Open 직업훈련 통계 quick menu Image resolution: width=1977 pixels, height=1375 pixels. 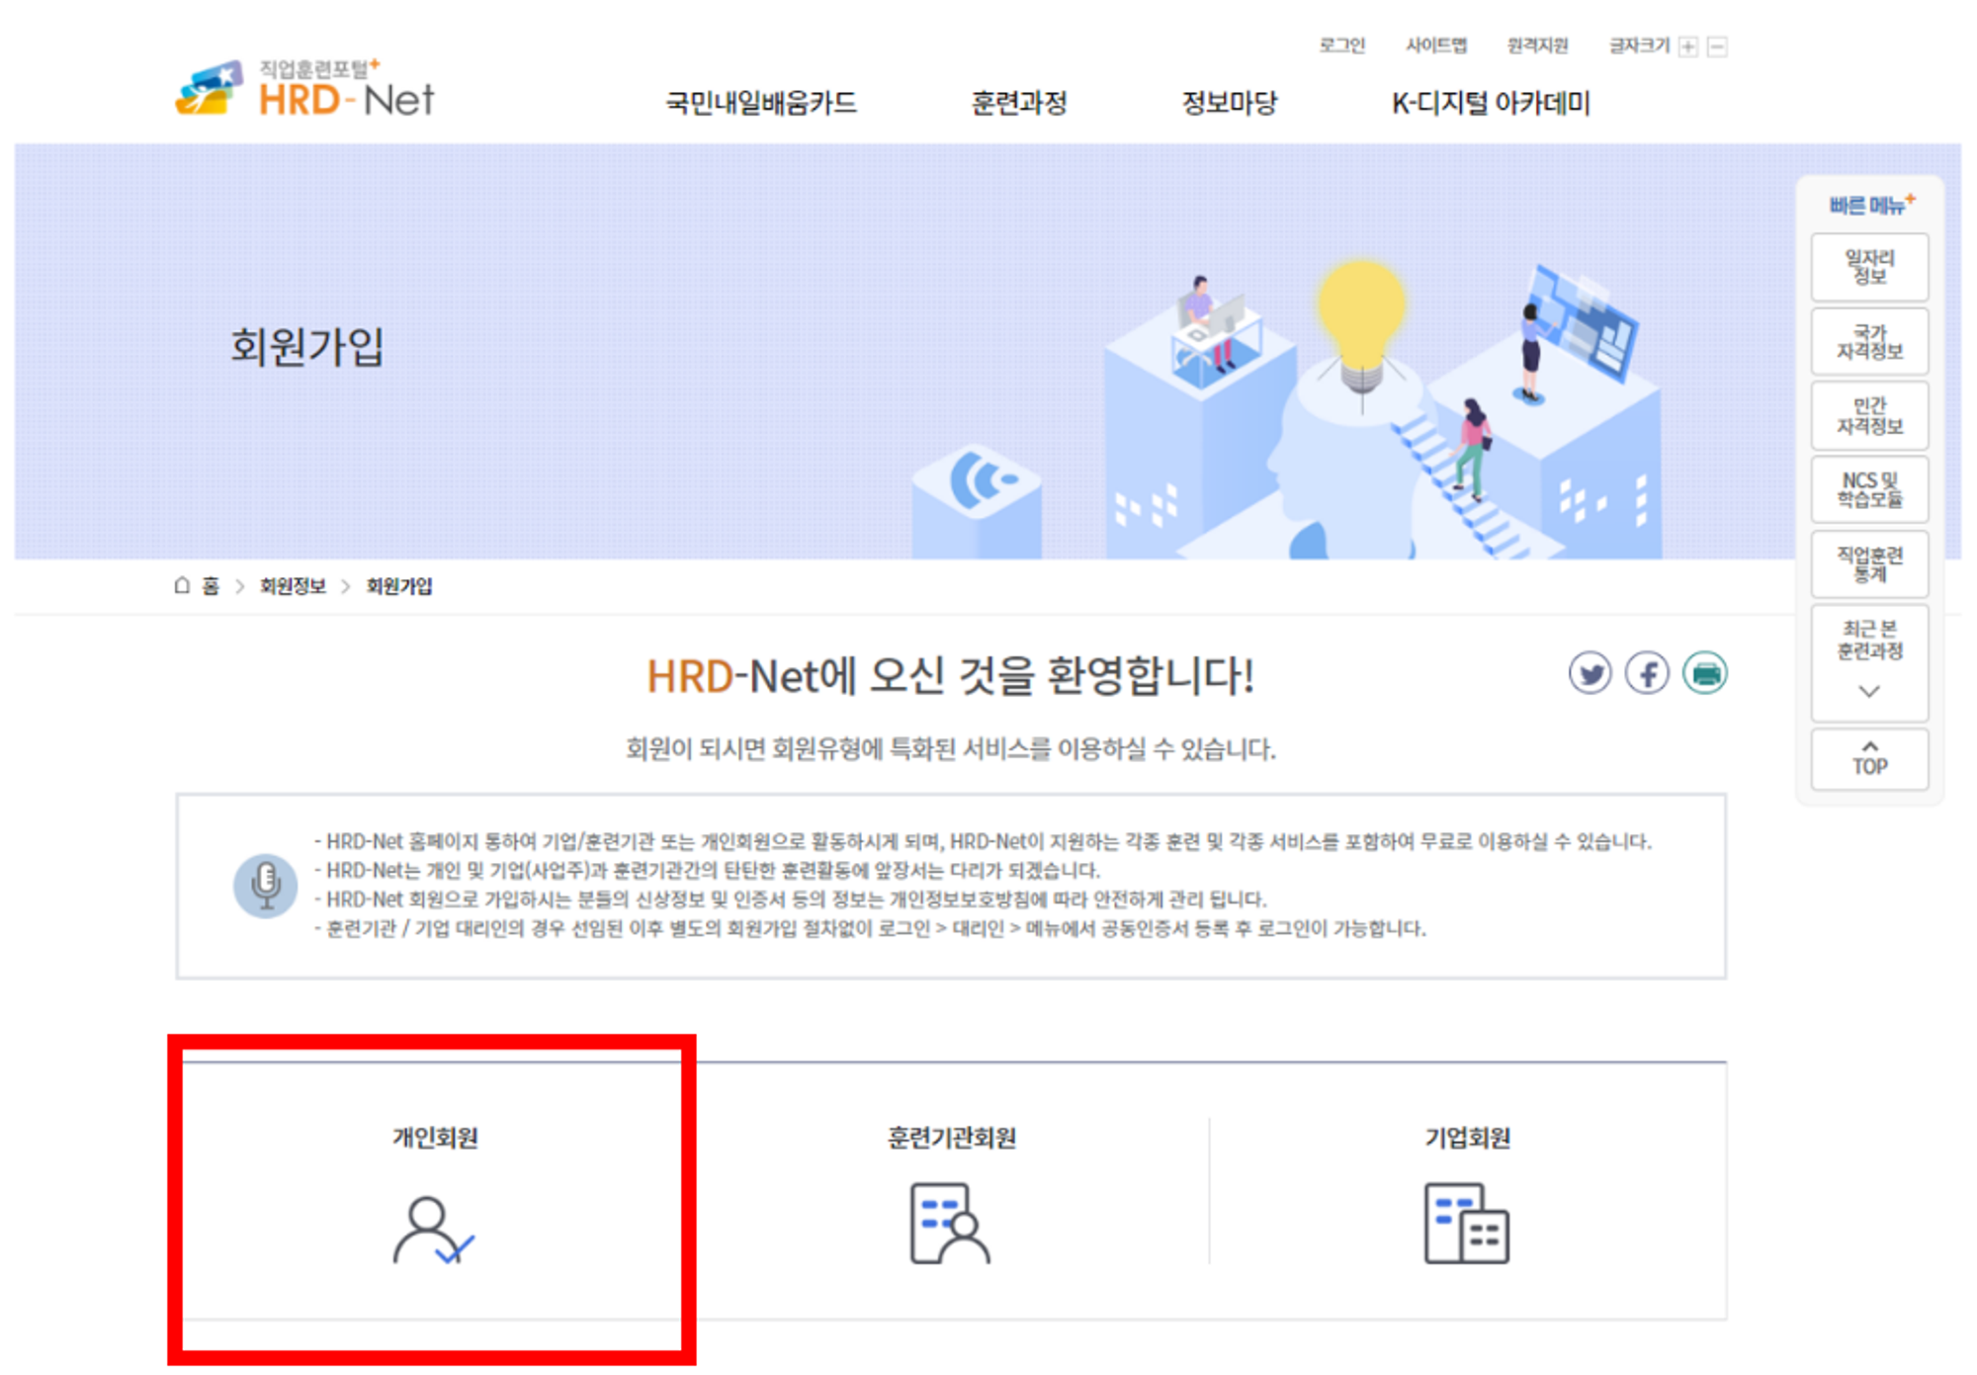click(1869, 564)
